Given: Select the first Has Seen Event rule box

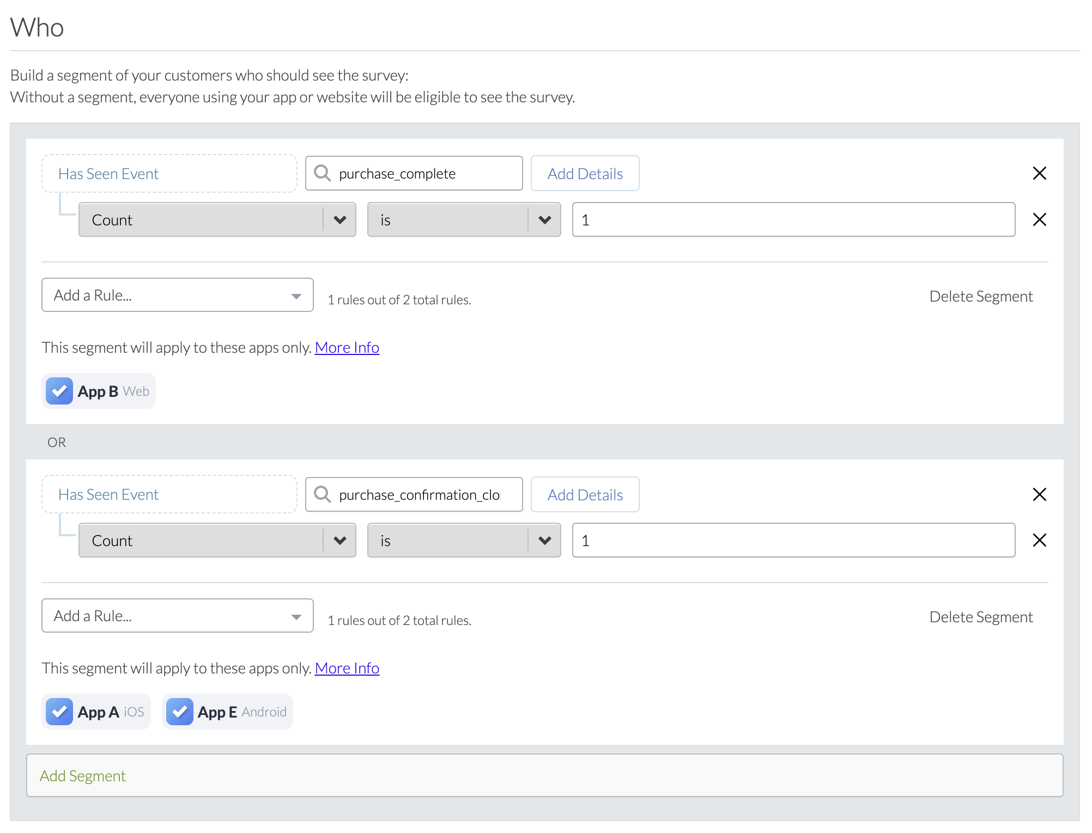Looking at the screenshot, I should point(169,173).
